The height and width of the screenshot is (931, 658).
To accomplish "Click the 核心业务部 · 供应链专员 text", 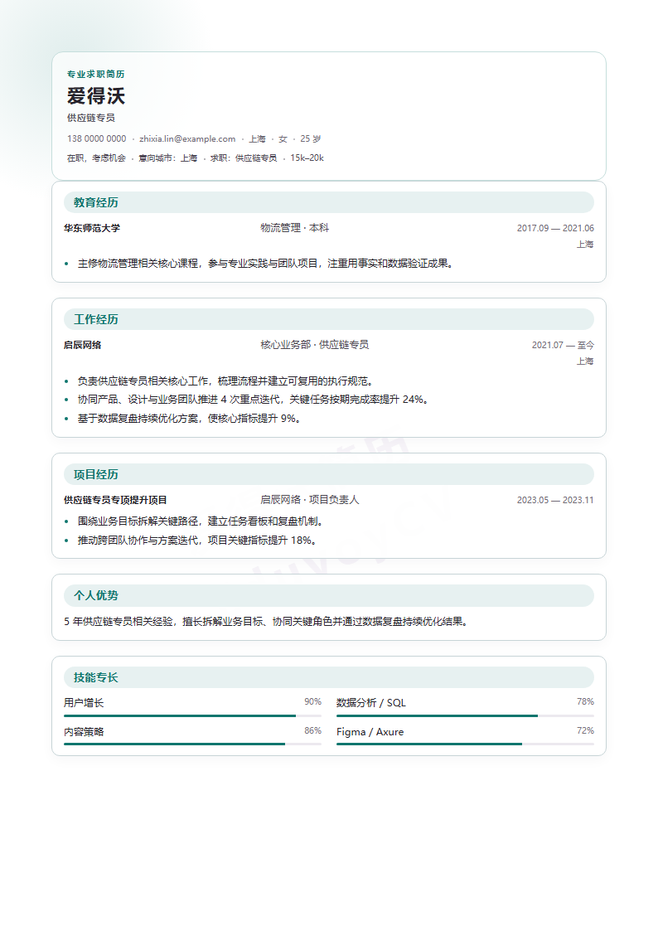I will pos(314,345).
